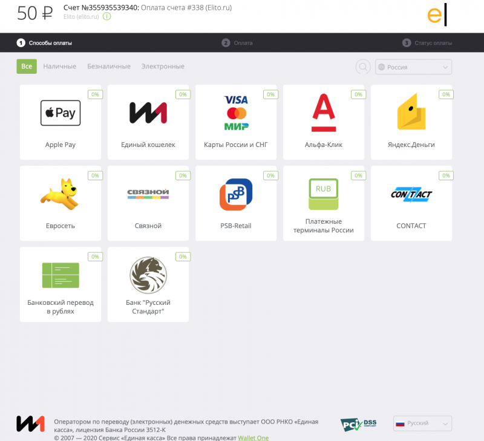Click the Яндекс.Деньги caption text
This screenshot has height=441, width=484.
pyautogui.click(x=411, y=145)
